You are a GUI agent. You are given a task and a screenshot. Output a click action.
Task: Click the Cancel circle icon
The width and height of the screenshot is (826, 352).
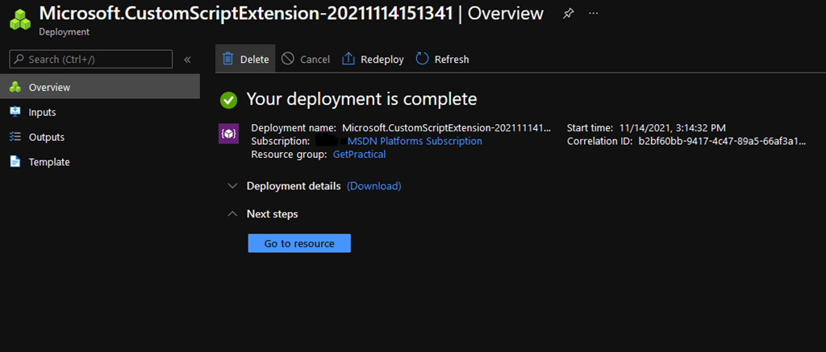[288, 59]
